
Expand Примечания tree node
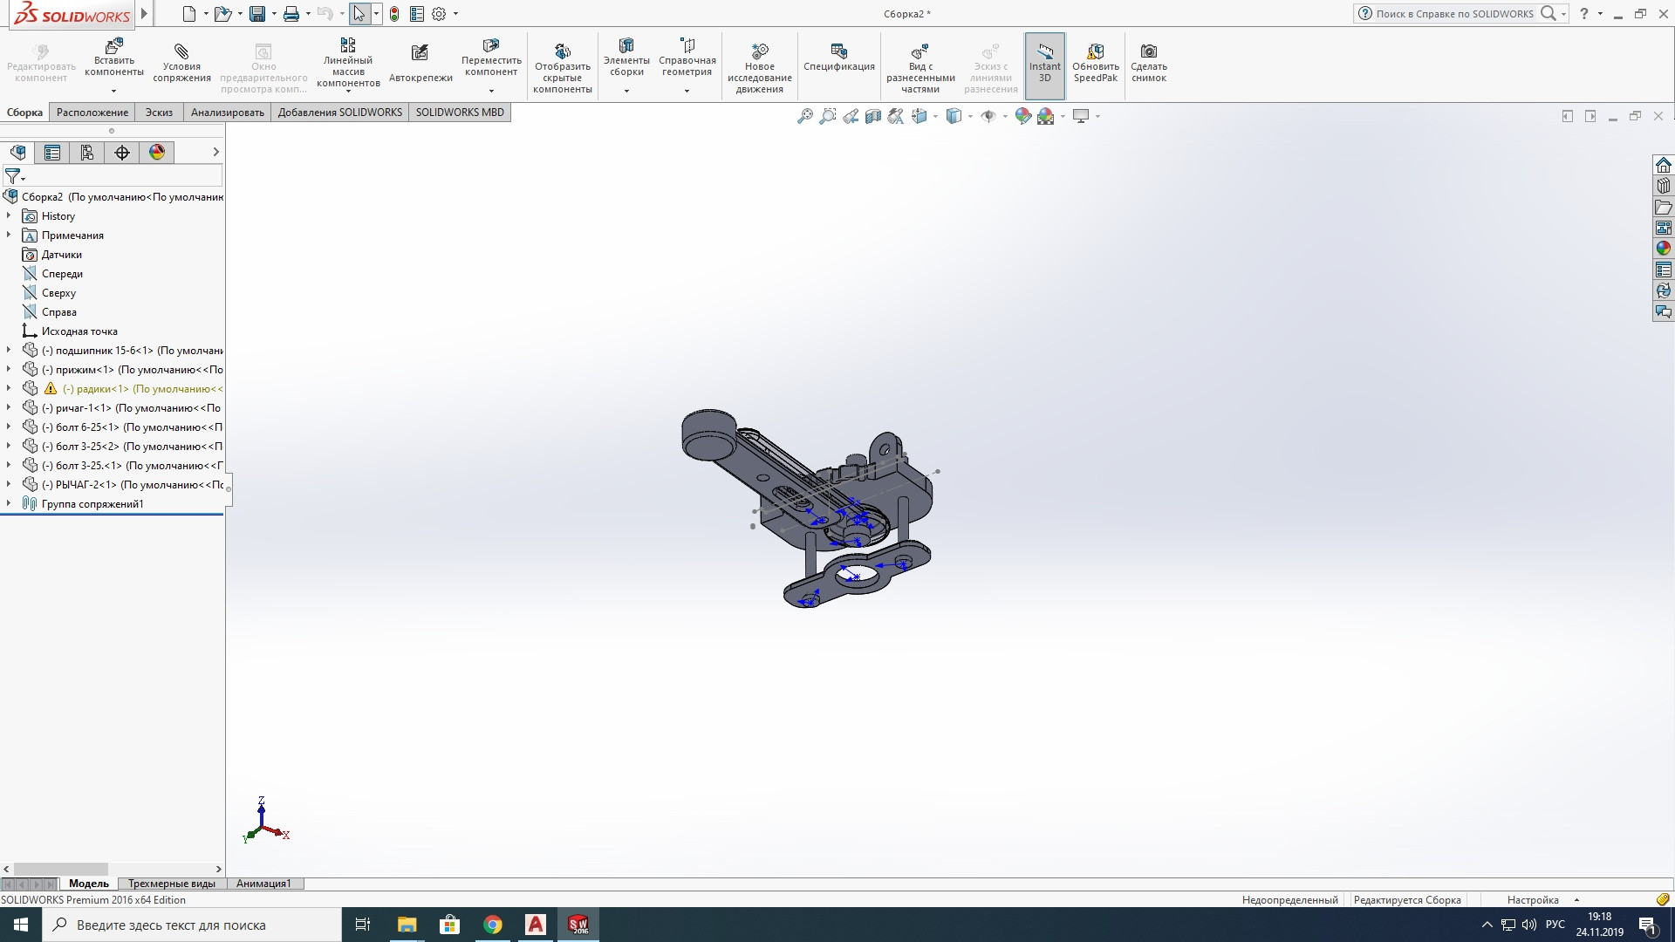point(9,235)
